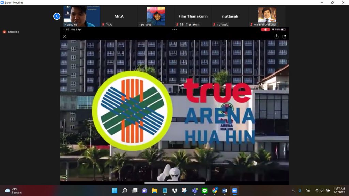Tap the Wi-Fi icon in shared tablet status bar
The height and width of the screenshot is (196, 349).
tap(273, 30)
